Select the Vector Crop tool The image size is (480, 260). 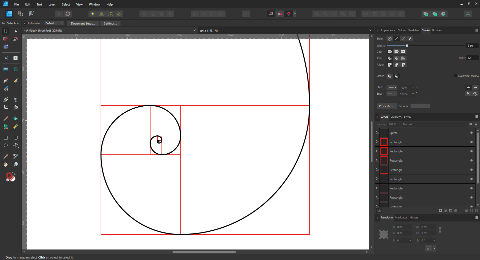(6, 107)
